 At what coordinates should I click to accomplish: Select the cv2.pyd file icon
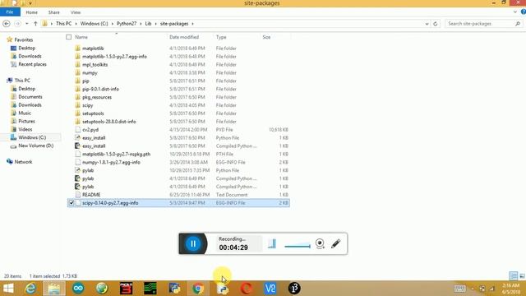coord(78,130)
